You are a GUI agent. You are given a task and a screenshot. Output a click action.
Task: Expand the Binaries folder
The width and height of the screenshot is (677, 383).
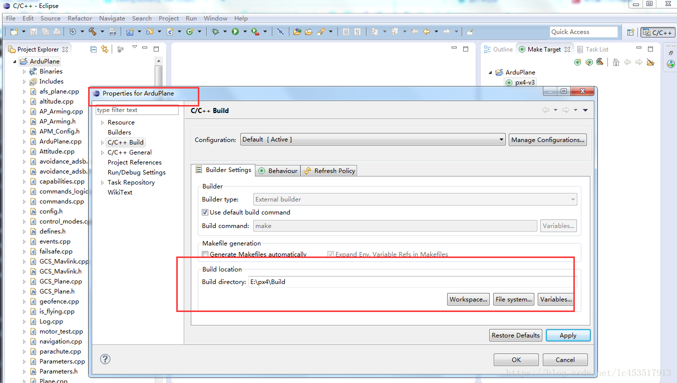click(x=24, y=71)
